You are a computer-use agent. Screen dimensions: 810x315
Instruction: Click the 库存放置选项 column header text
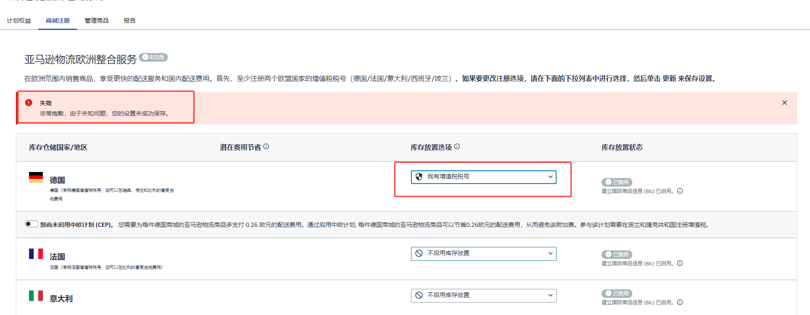click(432, 147)
